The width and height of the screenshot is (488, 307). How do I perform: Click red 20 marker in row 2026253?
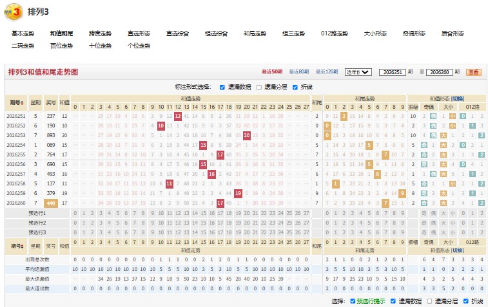coord(247,135)
